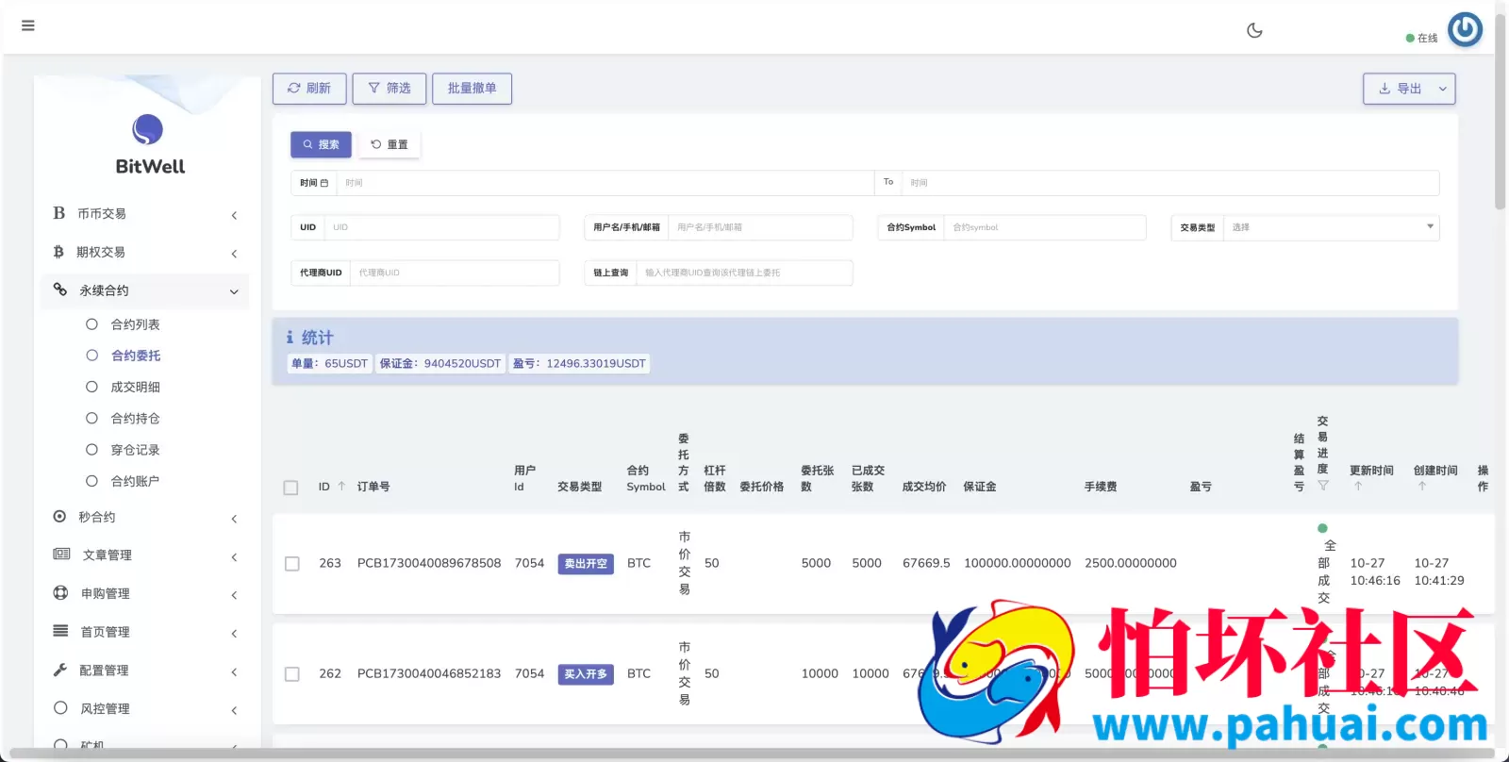Focus the To end time input field

click(1170, 183)
